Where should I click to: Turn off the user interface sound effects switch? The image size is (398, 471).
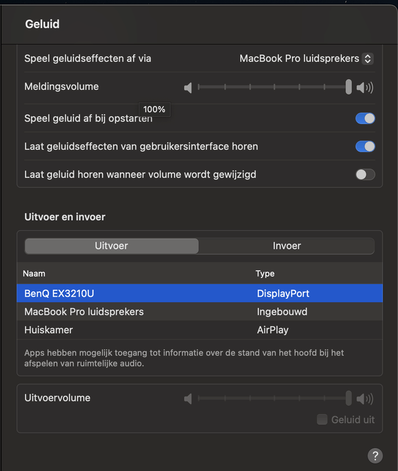tap(365, 147)
